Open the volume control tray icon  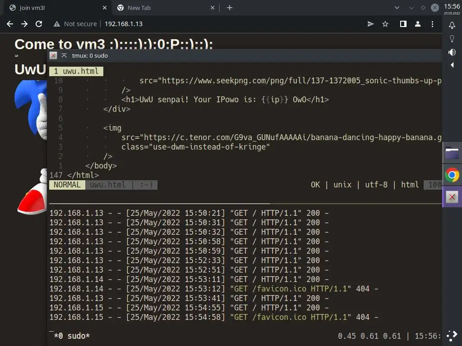(x=452, y=52)
